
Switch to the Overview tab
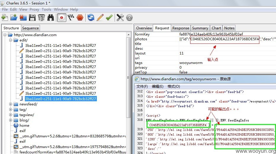click(x=144, y=28)
